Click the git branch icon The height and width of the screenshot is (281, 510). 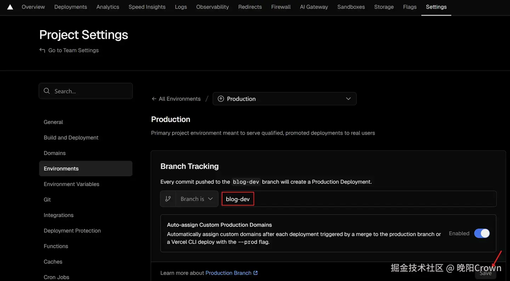[168, 199]
